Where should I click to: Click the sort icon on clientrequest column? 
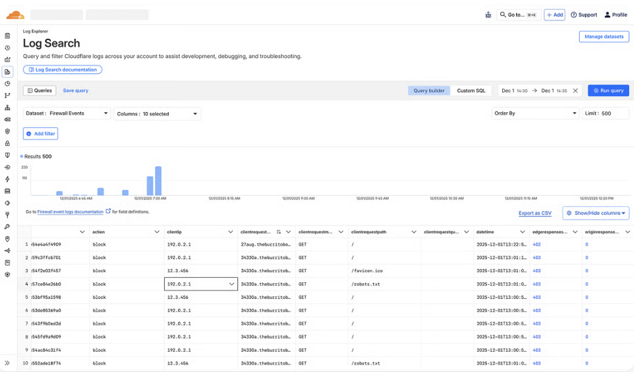click(278, 232)
